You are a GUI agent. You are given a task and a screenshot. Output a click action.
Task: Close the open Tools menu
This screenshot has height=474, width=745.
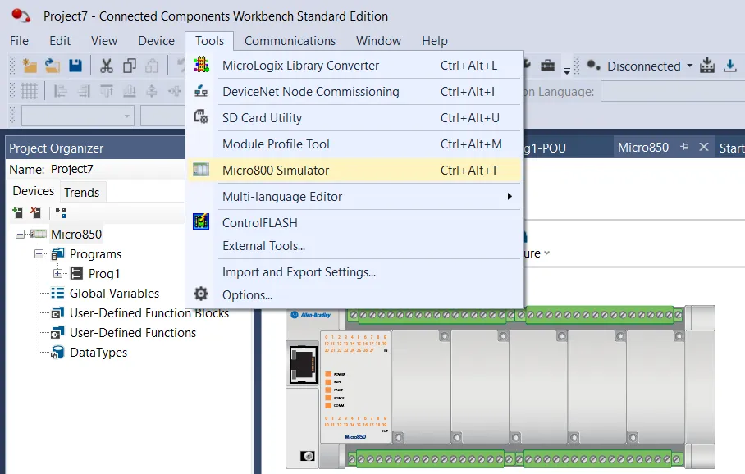209,41
